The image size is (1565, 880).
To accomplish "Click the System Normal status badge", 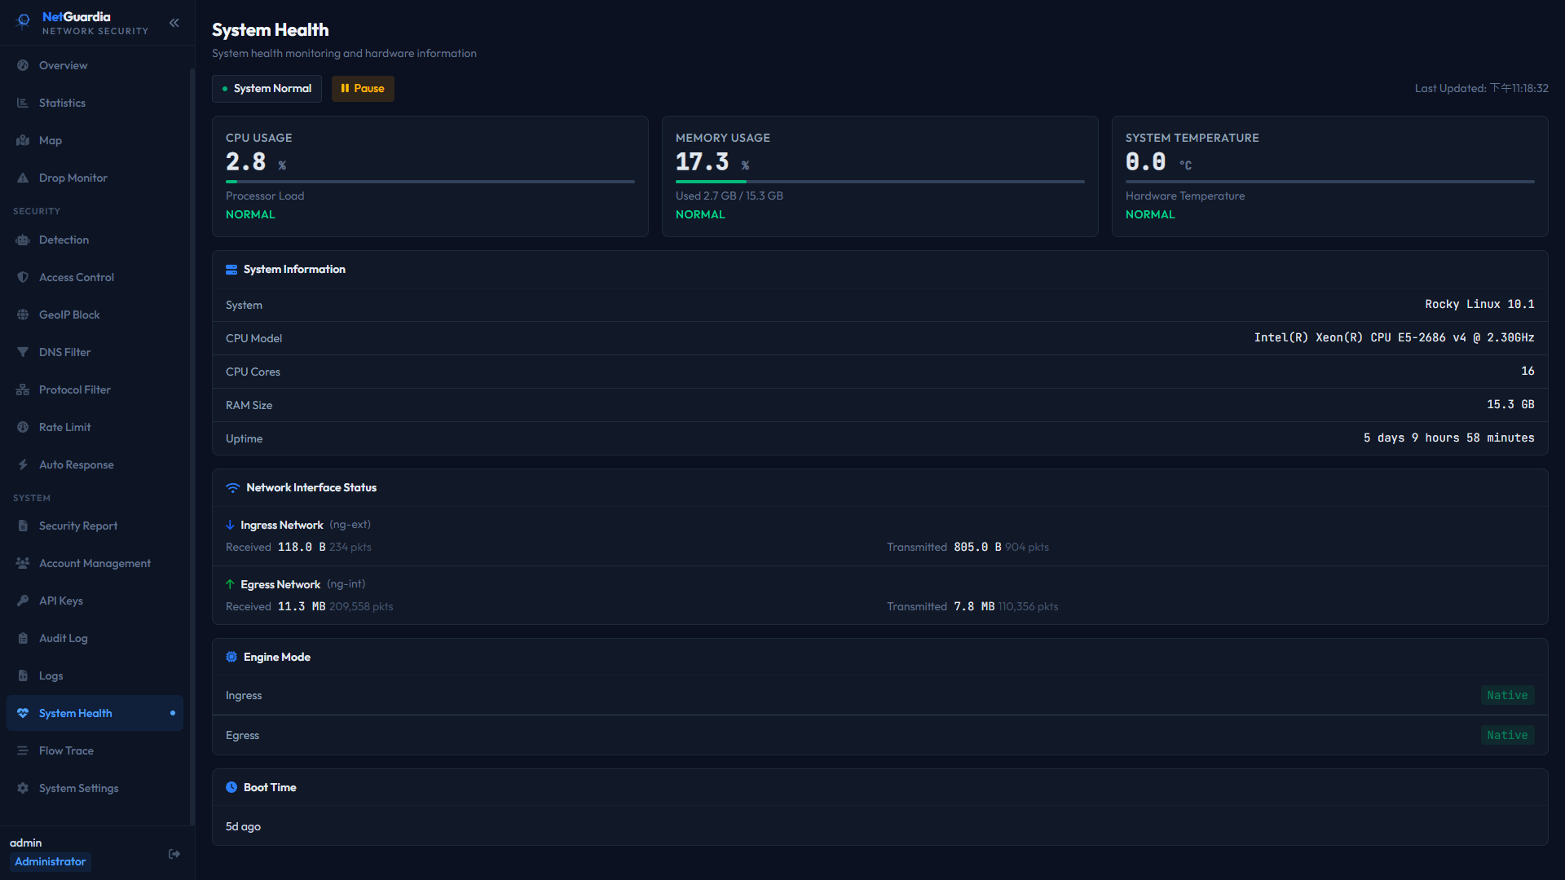I will pyautogui.click(x=267, y=89).
